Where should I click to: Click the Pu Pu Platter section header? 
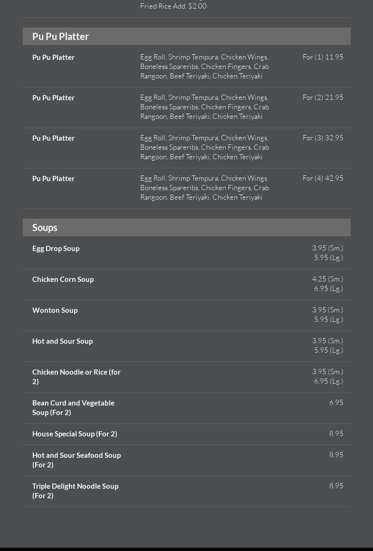tap(60, 37)
